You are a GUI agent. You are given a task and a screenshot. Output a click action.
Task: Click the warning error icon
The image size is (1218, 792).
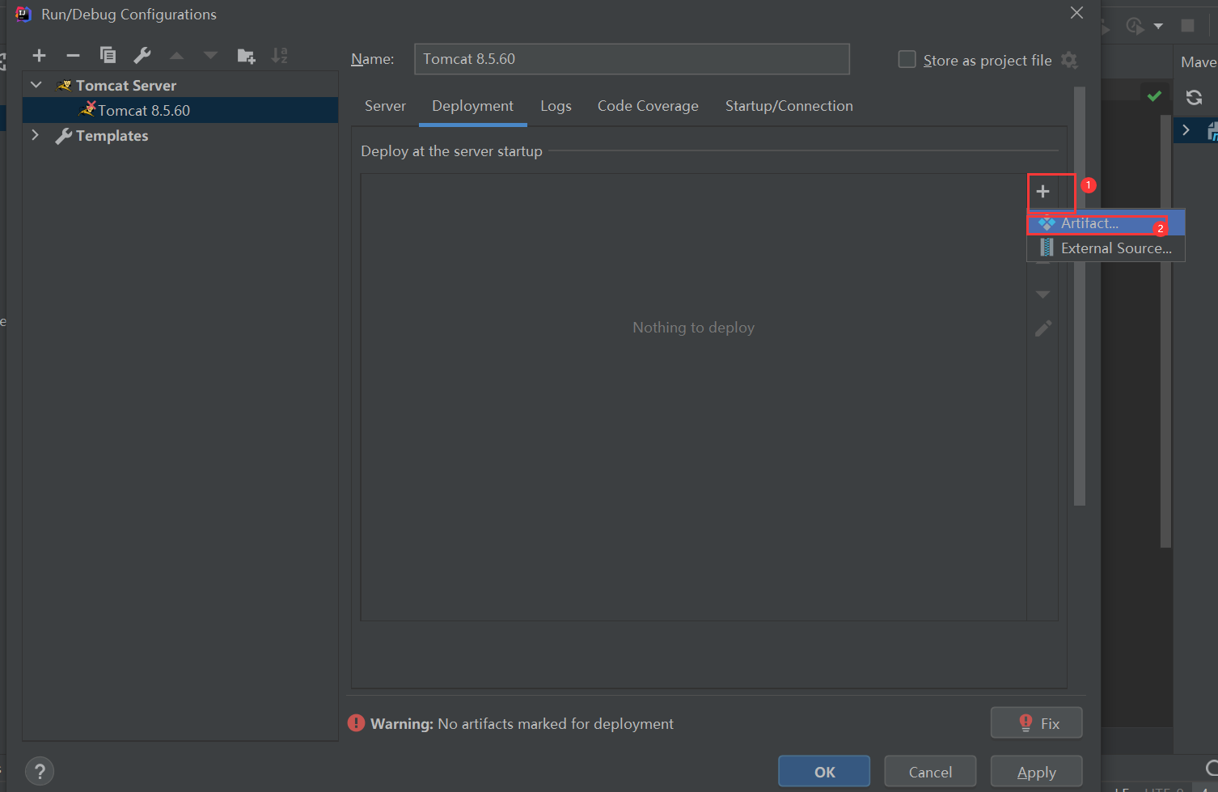coord(357,723)
